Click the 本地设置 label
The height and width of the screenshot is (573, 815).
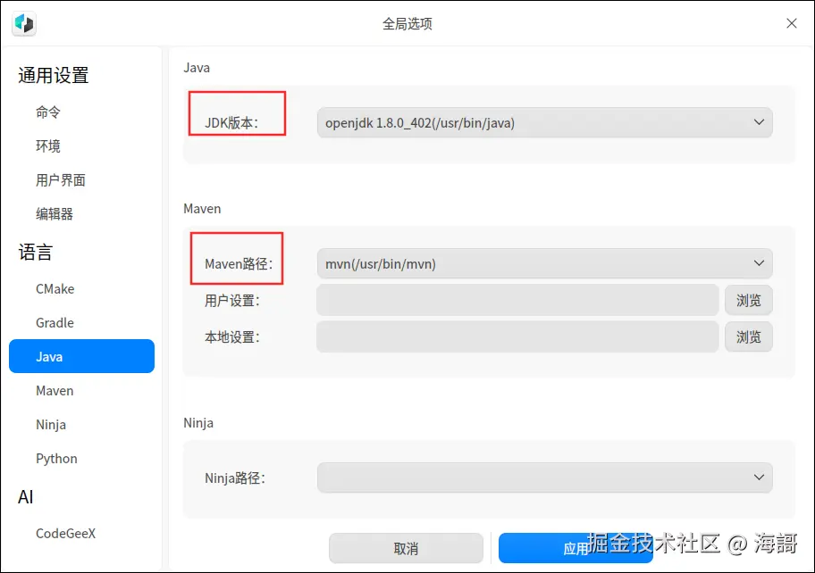(231, 337)
